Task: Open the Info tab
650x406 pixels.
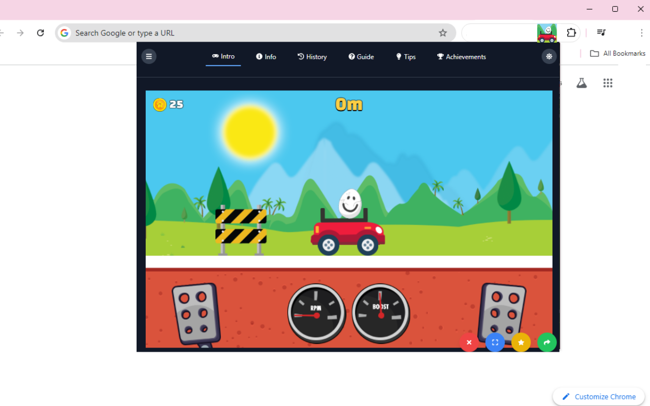Action: [266, 57]
